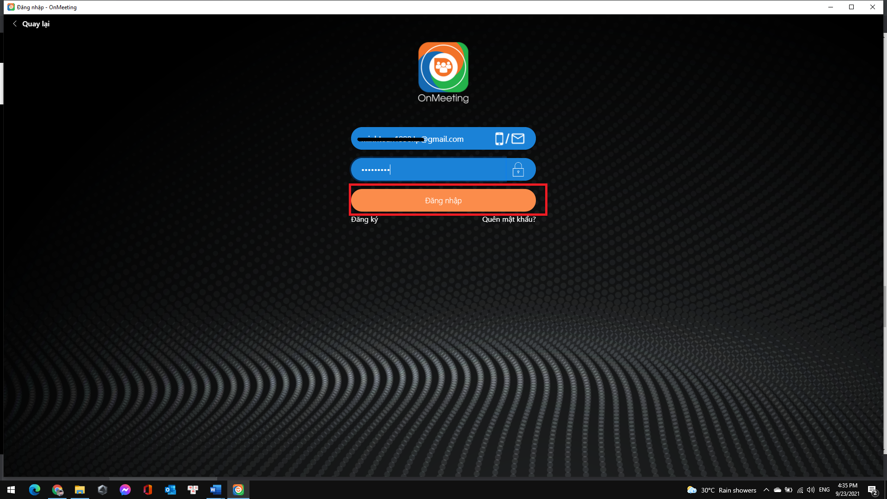This screenshot has height=499, width=887.
Task: Open Microsoft Office from taskbar
Action: pyautogui.click(x=148, y=490)
